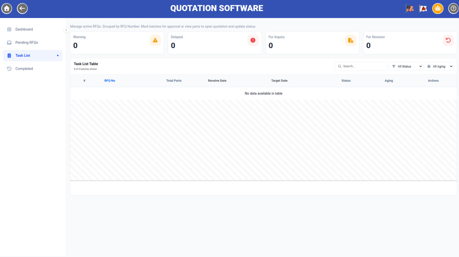Open the All Aging dropdown

pyautogui.click(x=439, y=66)
